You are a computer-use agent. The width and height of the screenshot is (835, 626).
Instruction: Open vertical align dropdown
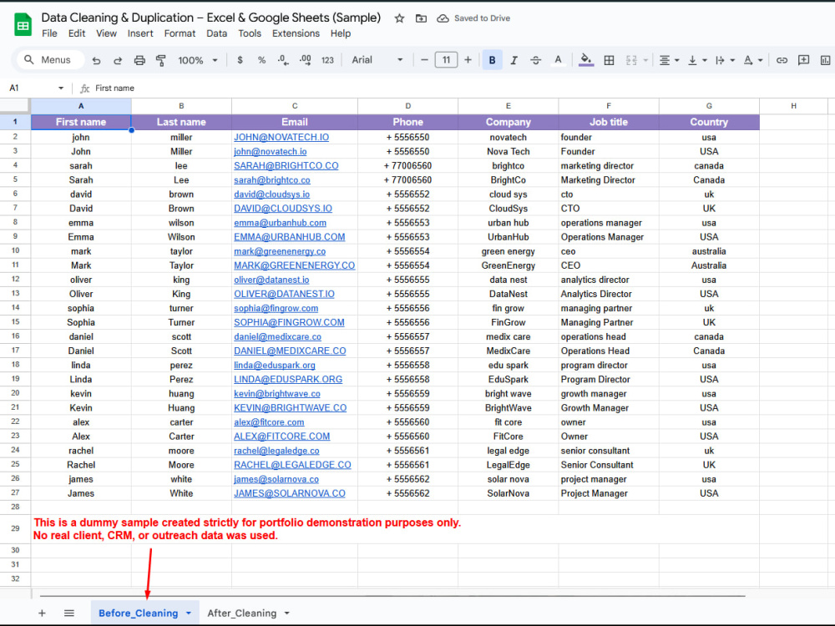pyautogui.click(x=696, y=60)
